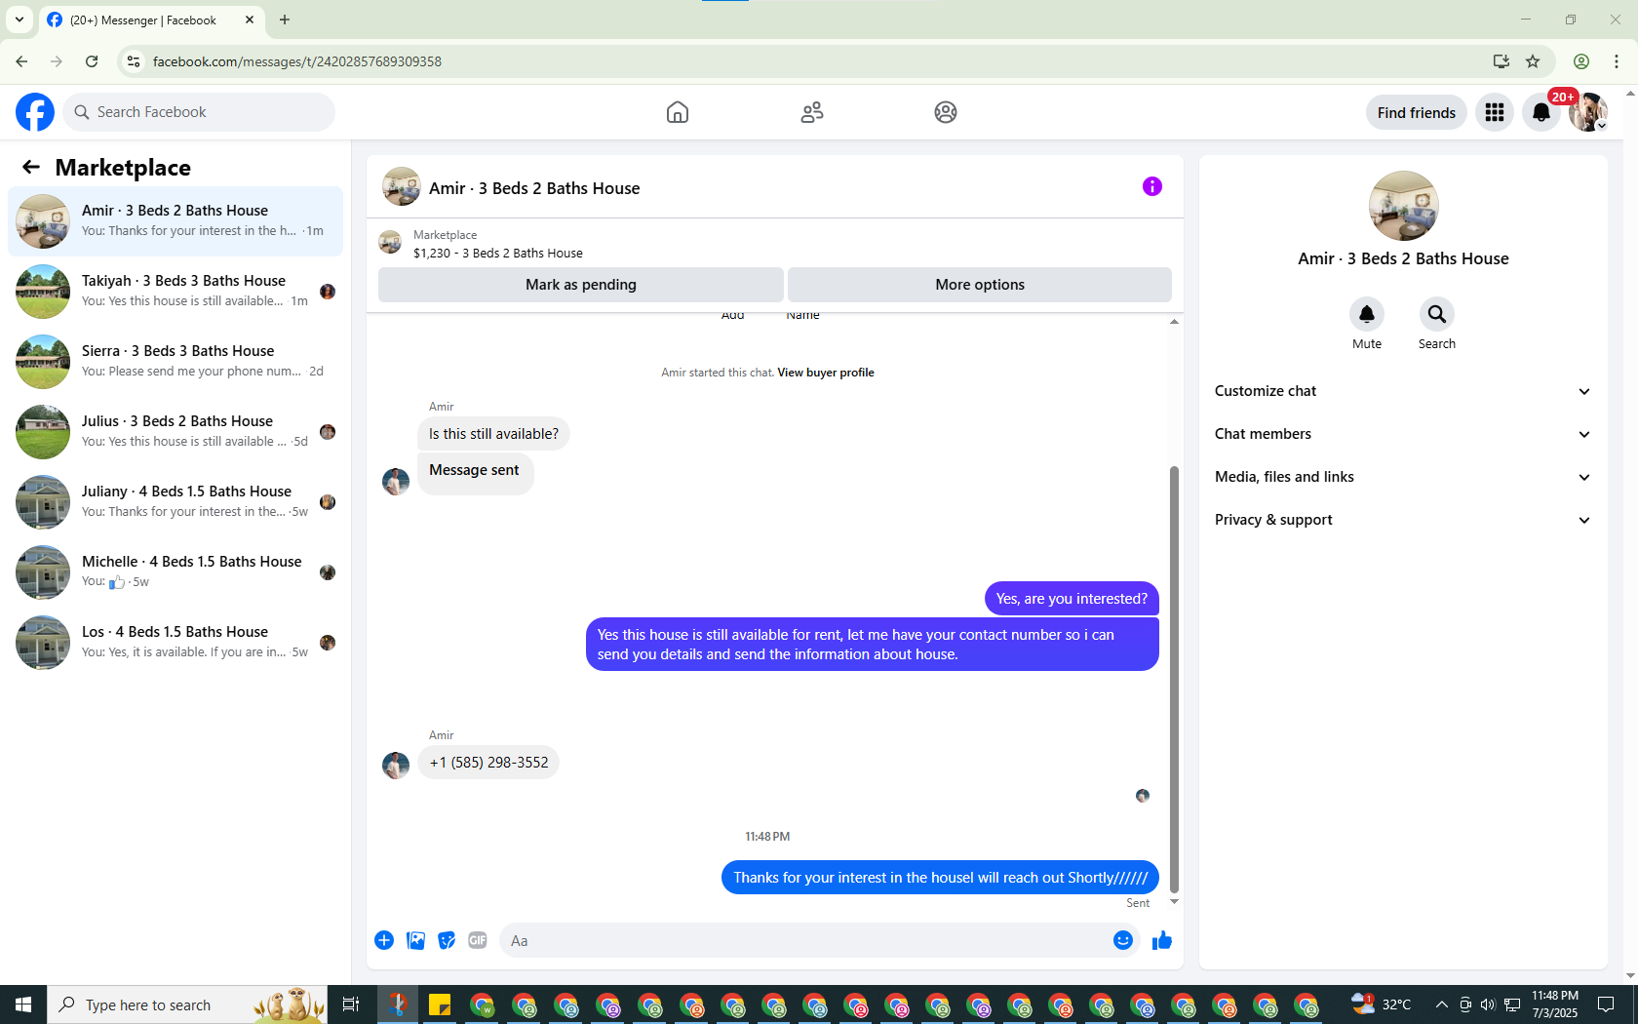Viewport: 1638px width, 1024px height.
Task: Open Juliany 4 Beds 1.5 Baths conversation
Action: point(175,502)
